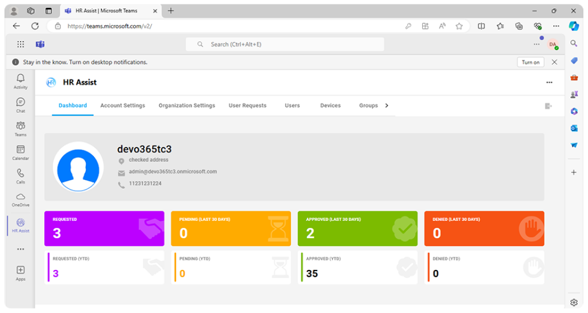Image resolution: width=588 pixels, height=313 pixels.
Task: Click the Teams icon in left rail
Action: pos(21,128)
